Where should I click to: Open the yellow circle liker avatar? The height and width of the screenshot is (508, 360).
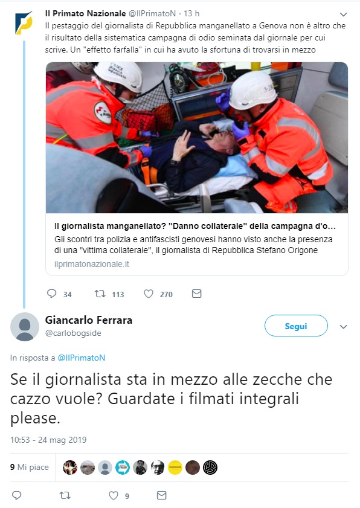point(175,468)
